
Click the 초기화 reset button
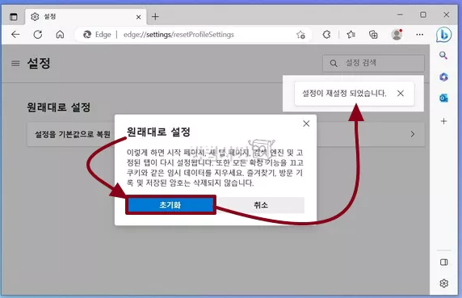coord(170,205)
